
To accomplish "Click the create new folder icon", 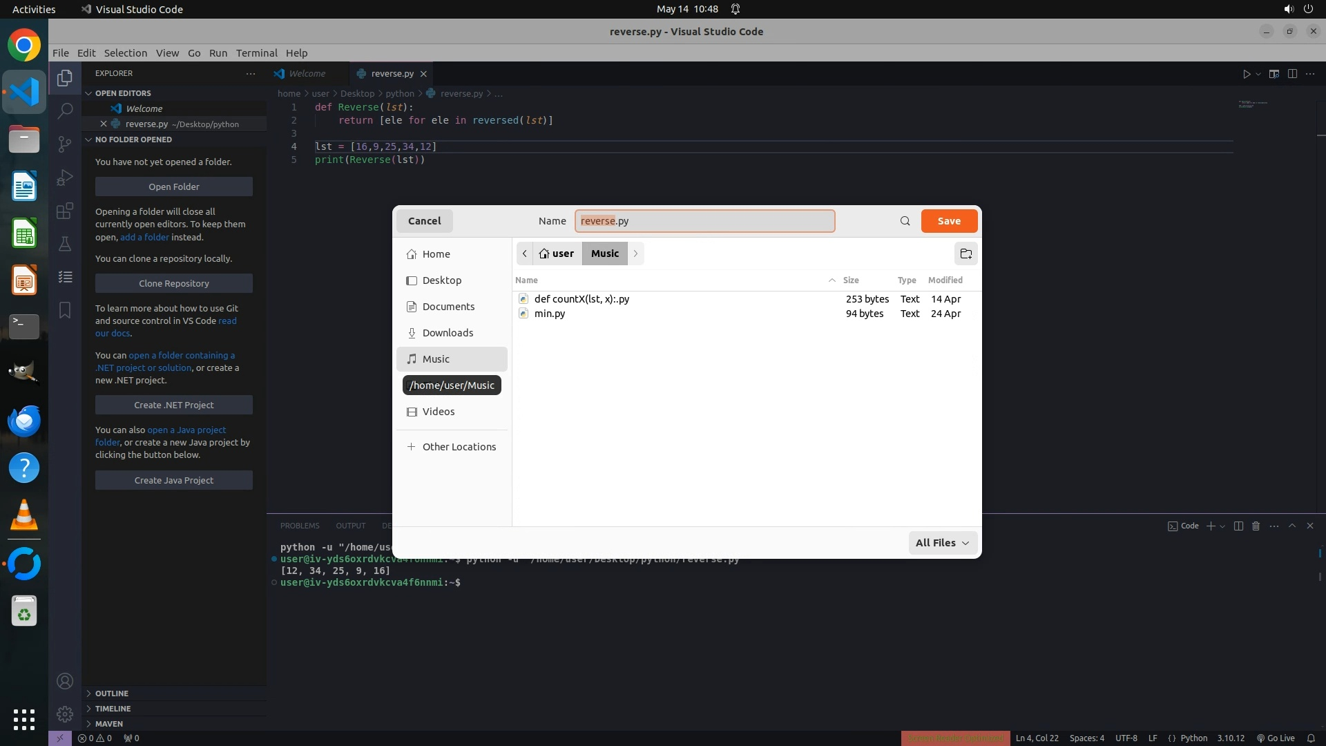I will (965, 254).
